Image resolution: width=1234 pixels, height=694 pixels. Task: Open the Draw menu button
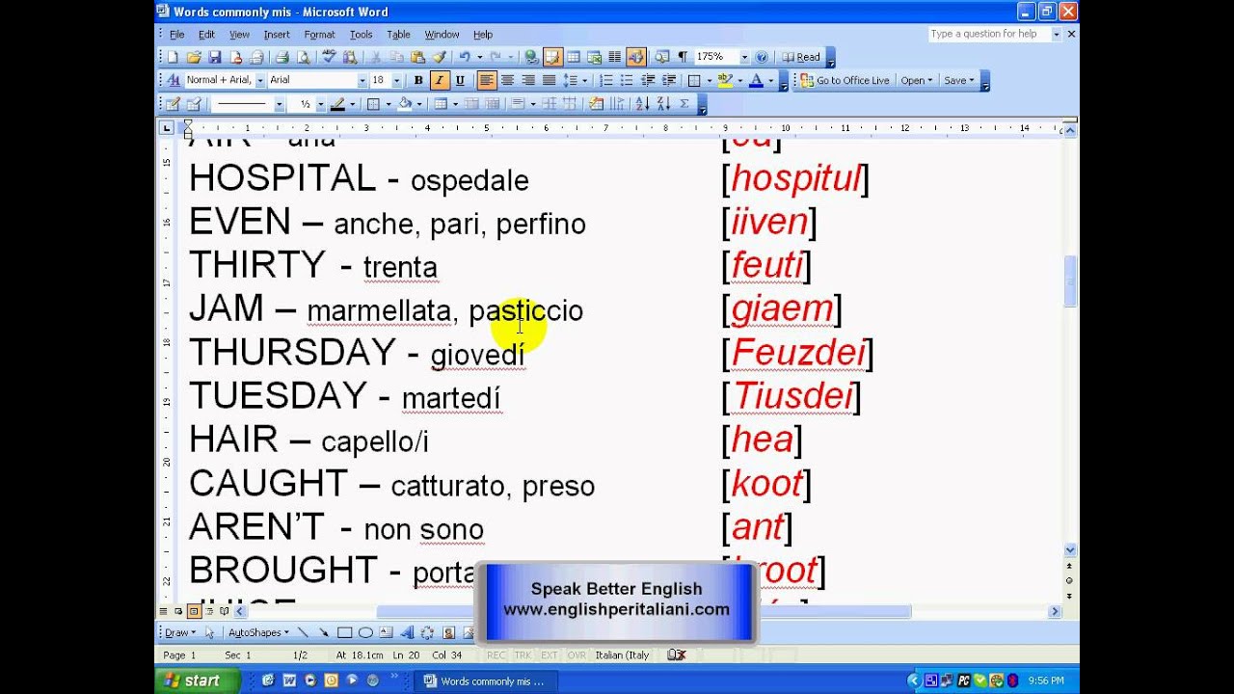[x=178, y=632]
